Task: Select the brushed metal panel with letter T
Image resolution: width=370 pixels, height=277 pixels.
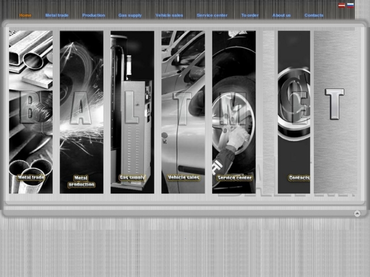Action: click(x=335, y=110)
